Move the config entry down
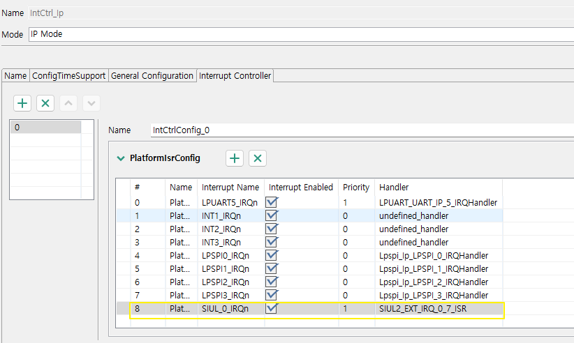Viewport: 574px width, 343px height. pos(91,103)
